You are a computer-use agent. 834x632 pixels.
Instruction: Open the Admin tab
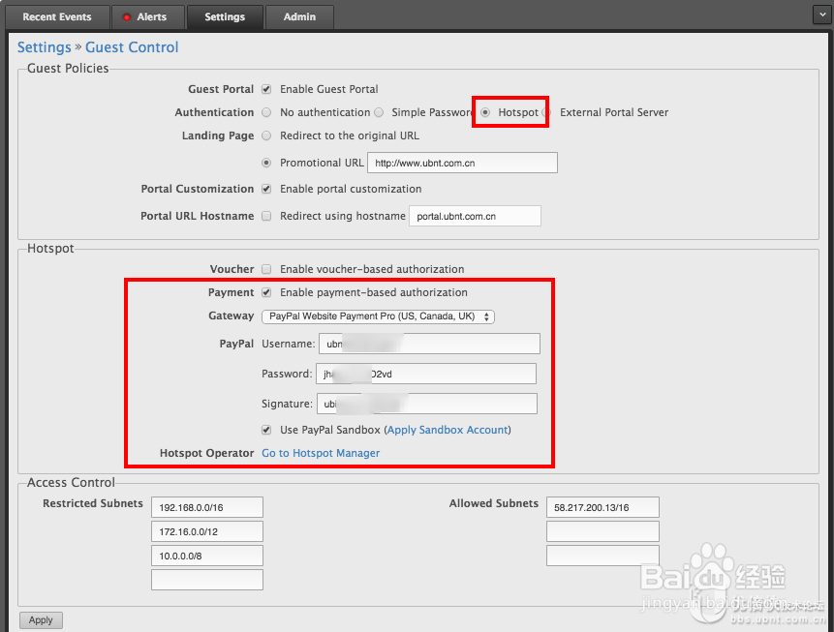pyautogui.click(x=299, y=17)
